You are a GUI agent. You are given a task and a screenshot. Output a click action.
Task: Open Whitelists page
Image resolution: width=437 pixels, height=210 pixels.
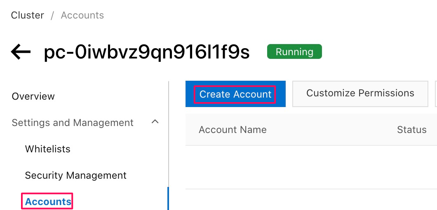(x=48, y=149)
